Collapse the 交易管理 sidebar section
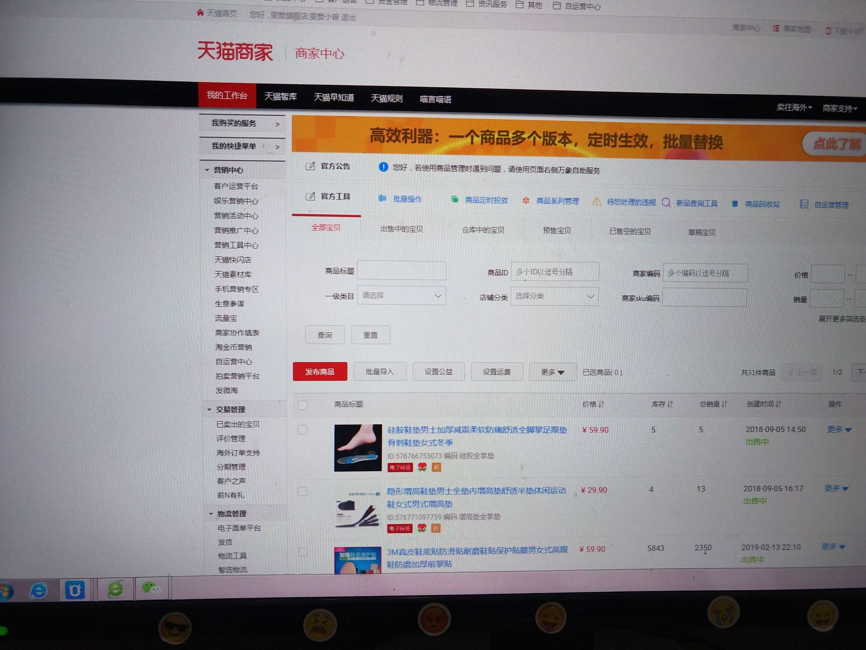The image size is (866, 650). click(x=209, y=409)
